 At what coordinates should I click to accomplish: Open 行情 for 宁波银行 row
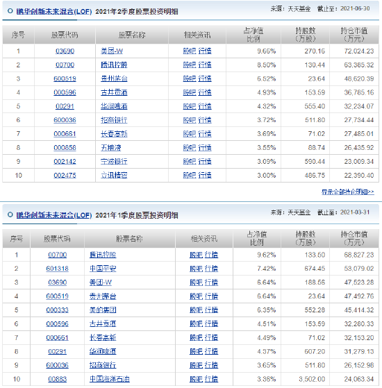[205, 162]
